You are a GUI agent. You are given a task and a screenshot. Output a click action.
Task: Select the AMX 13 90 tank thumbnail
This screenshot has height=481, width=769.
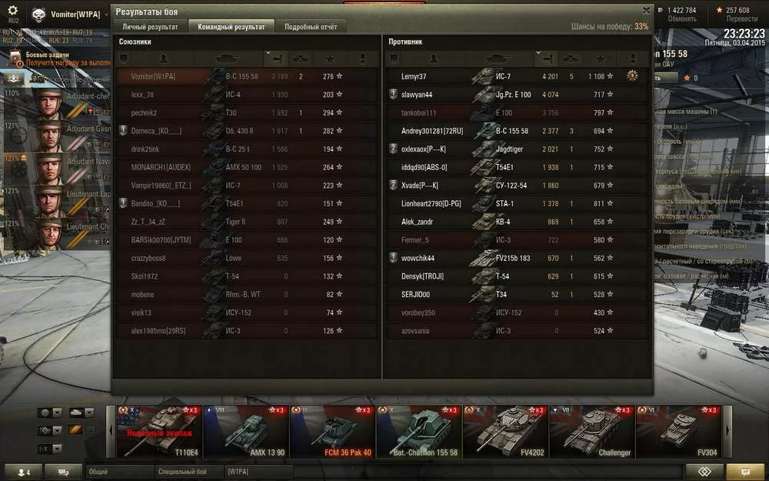tap(246, 432)
